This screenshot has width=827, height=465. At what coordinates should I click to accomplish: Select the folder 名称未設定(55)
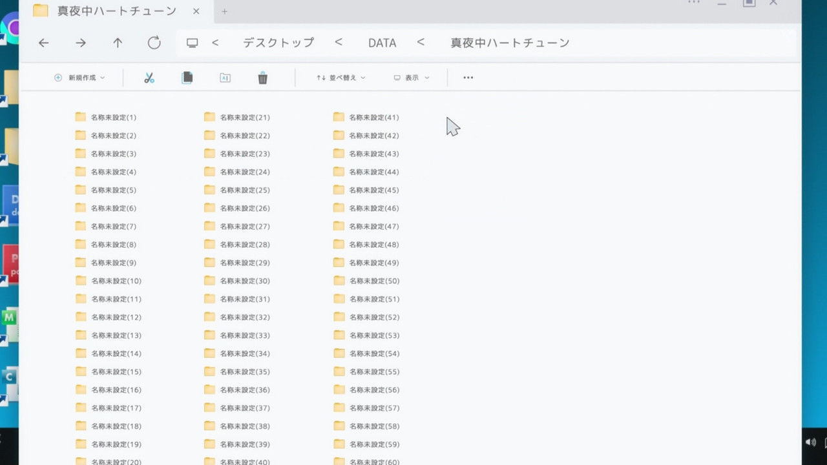373,372
